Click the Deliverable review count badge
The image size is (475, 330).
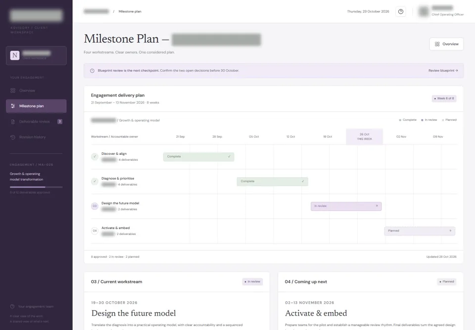pyautogui.click(x=60, y=122)
